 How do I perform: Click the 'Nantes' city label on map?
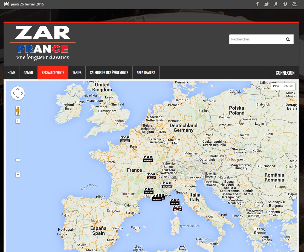109,162
